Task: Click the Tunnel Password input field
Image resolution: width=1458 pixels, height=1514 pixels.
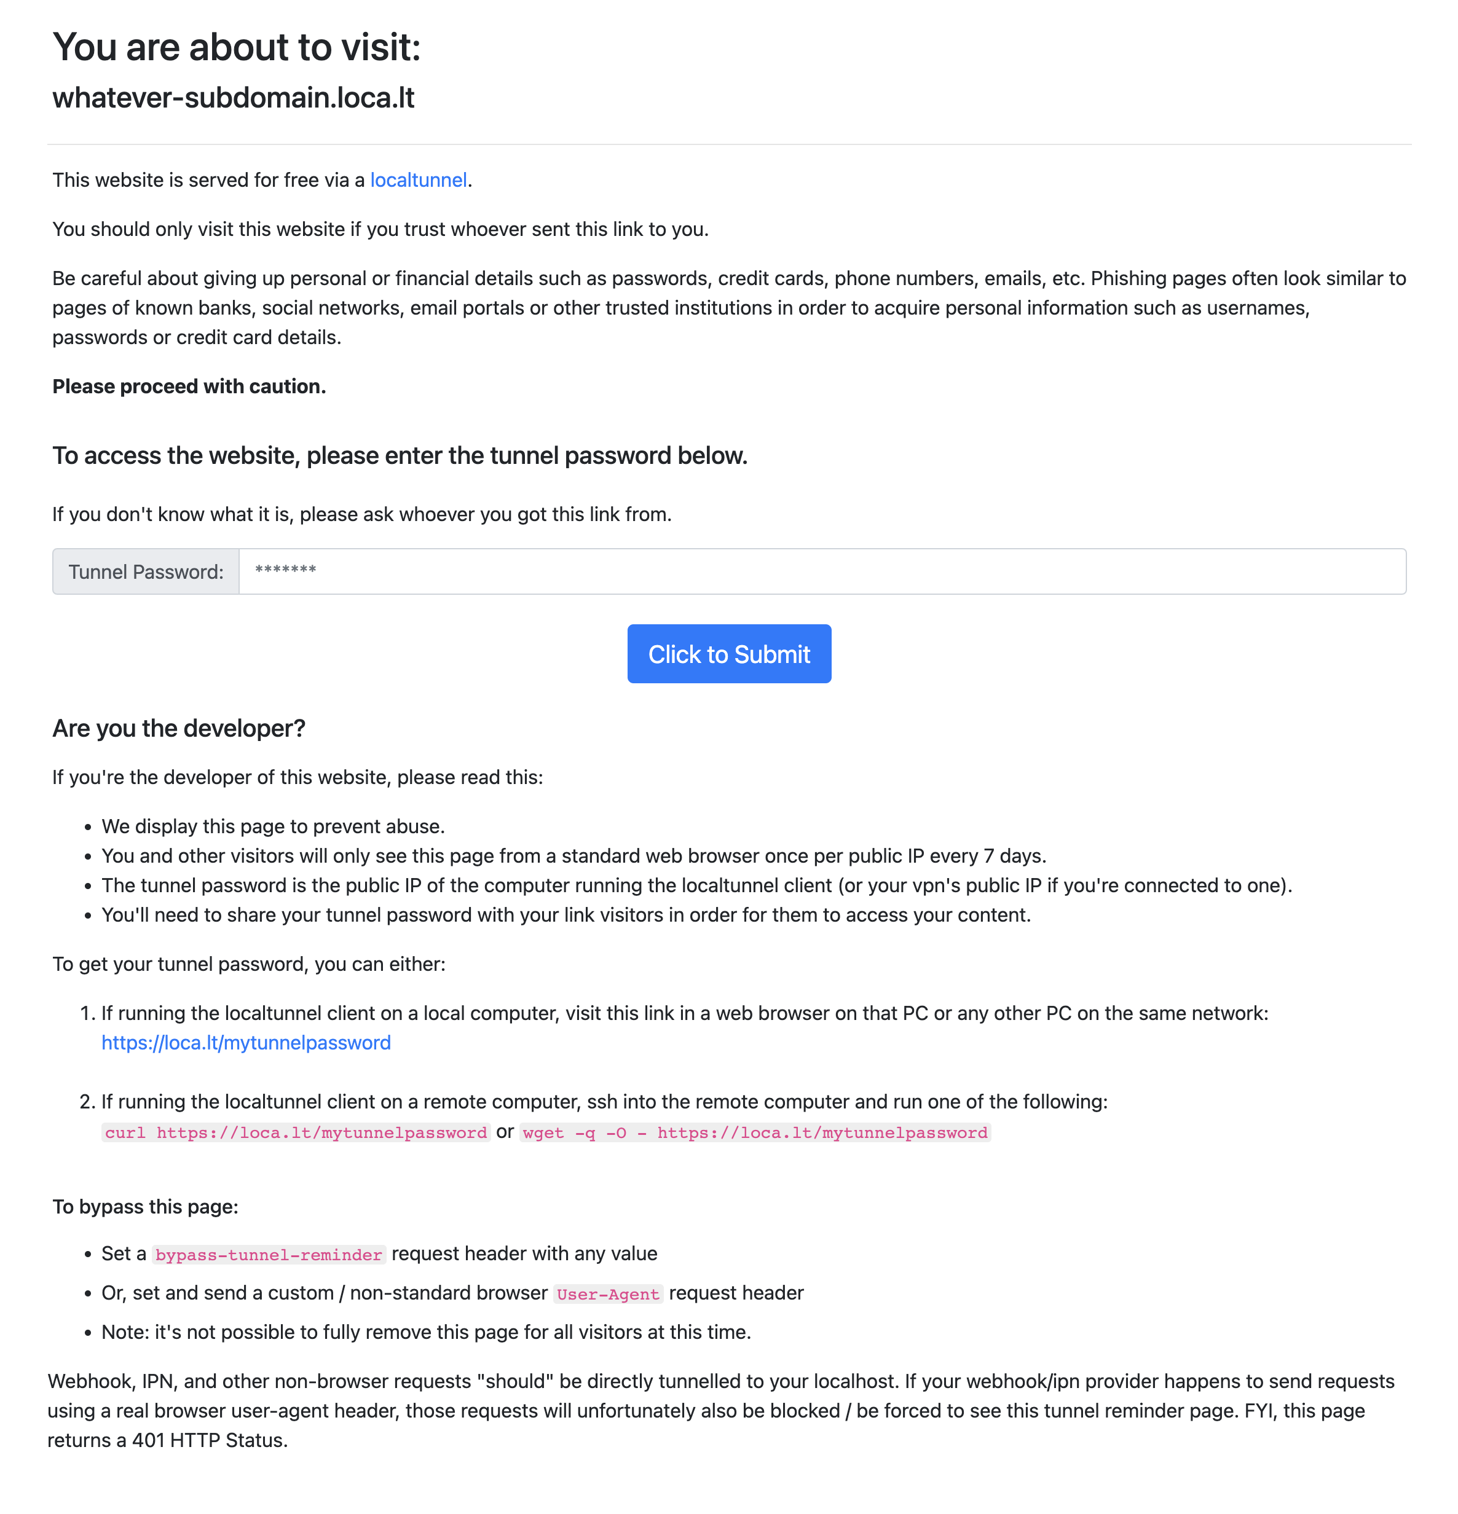Action: click(x=822, y=571)
